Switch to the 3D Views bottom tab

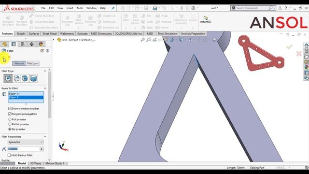pos(35,163)
